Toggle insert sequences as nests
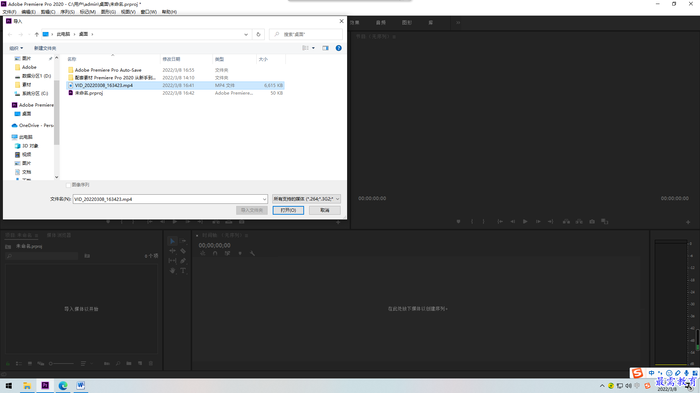 [x=203, y=253]
